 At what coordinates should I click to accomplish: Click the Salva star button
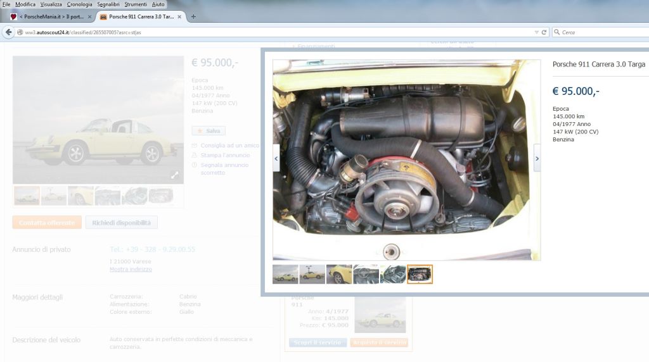click(209, 130)
